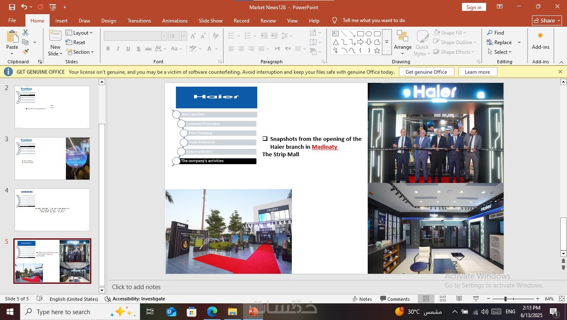Align text to the left
567x320 pixels.
coord(231,49)
